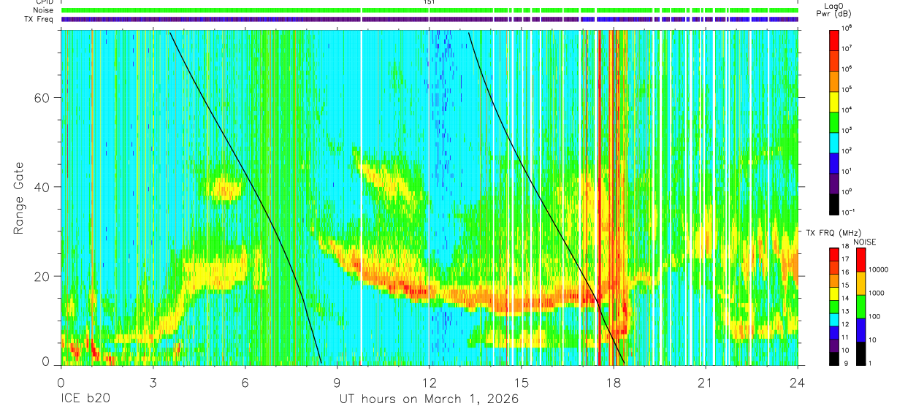
Task: Click the orange segment of the NOISE colorbar
Action: pyautogui.click(x=861, y=283)
